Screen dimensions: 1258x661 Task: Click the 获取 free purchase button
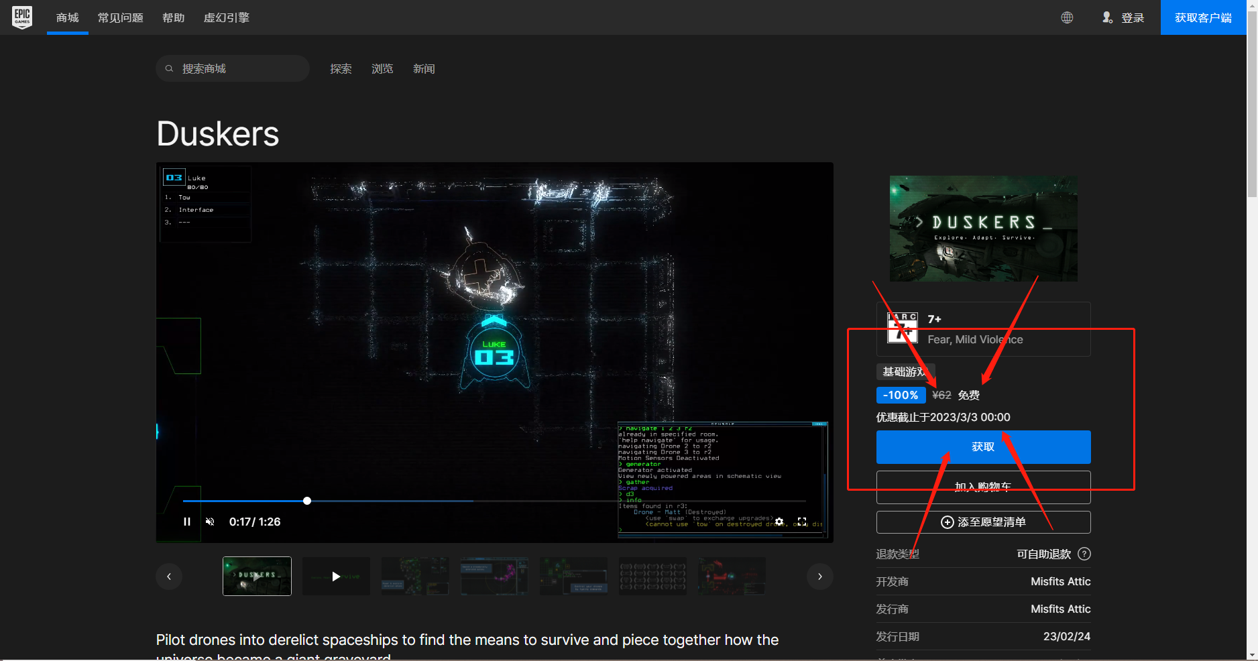coord(982,446)
